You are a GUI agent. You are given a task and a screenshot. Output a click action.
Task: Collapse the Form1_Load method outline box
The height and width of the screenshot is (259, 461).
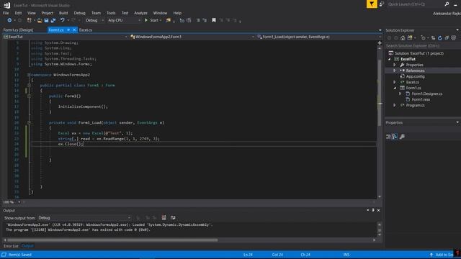click(29, 123)
